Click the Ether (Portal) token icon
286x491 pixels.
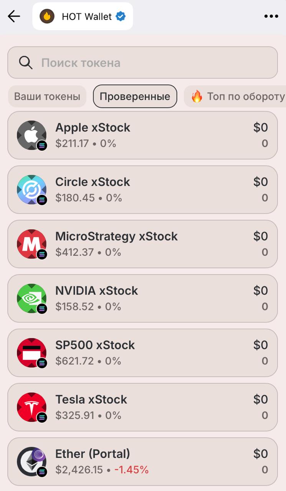tap(32, 462)
